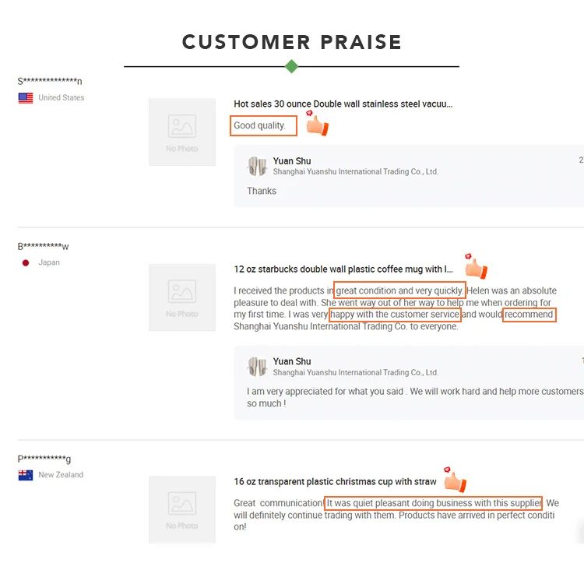Click the United States flag icon
The height and width of the screenshot is (570, 584).
coord(26,98)
